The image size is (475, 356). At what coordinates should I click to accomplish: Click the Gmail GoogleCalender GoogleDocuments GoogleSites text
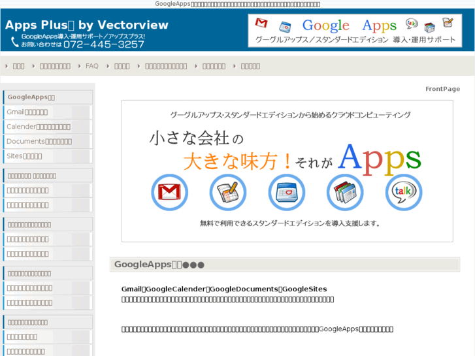pyautogui.click(x=224, y=289)
